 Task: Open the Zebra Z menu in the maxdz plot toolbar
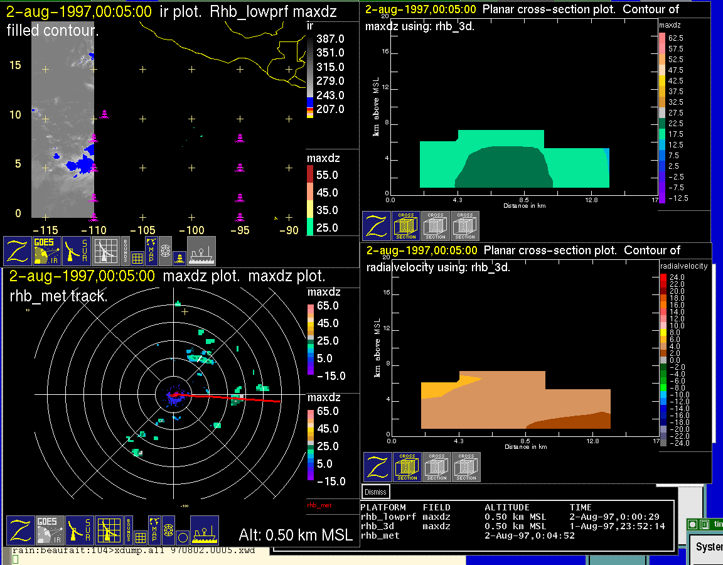pos(20,530)
